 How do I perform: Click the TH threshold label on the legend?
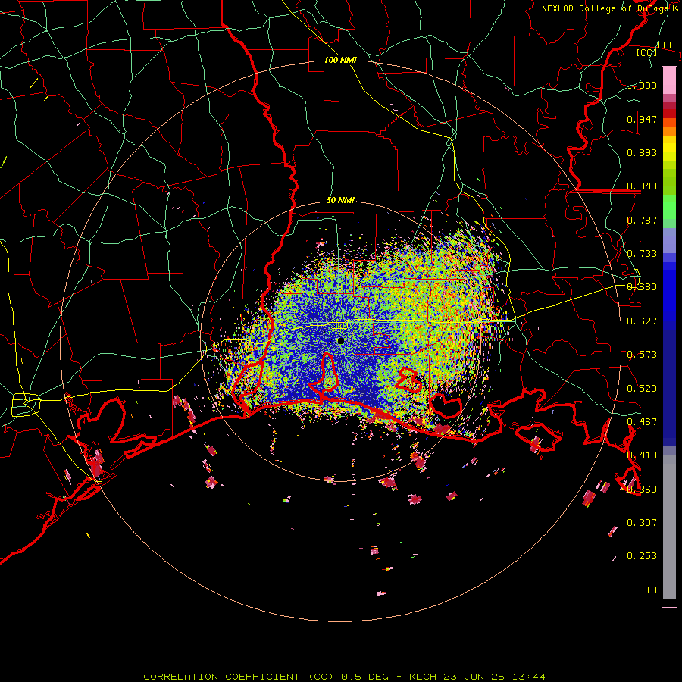pos(651,590)
